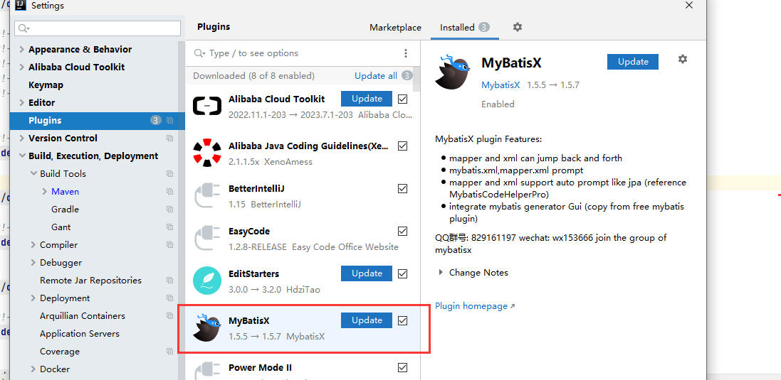Click the EasyCode plug icon

coord(207,238)
